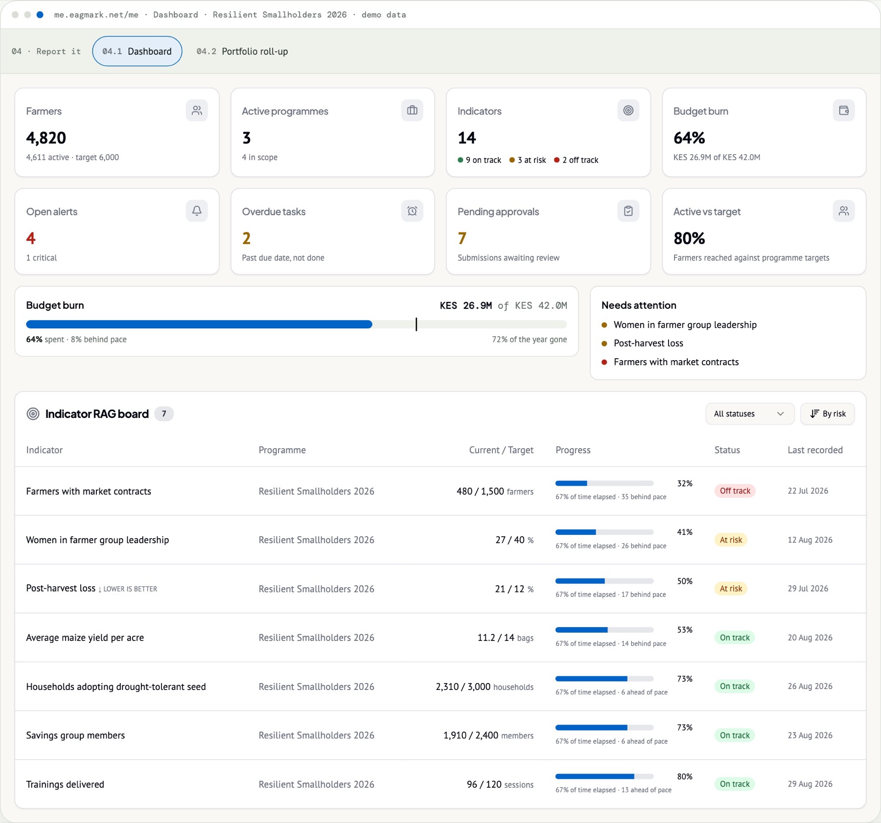Click At risk badge in Post-harvest loss row
Screen dimensions: 881x823
(x=731, y=589)
